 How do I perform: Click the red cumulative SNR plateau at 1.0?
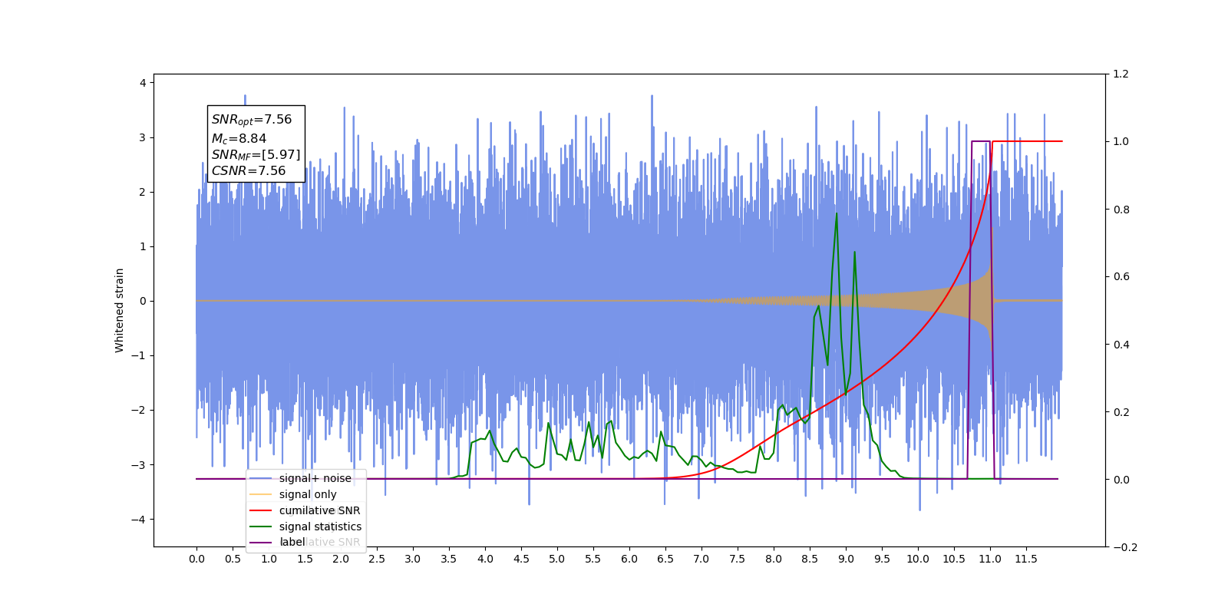(1028, 141)
